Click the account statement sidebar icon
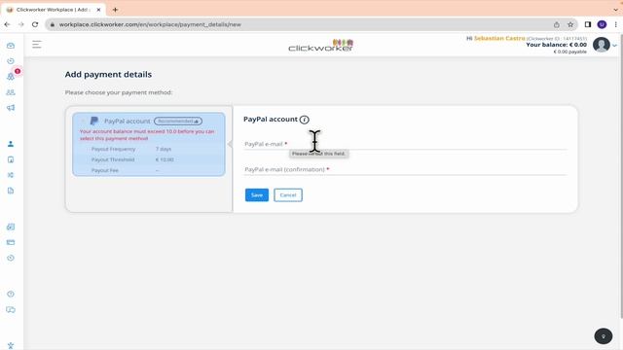The image size is (623, 350). pos(11,227)
